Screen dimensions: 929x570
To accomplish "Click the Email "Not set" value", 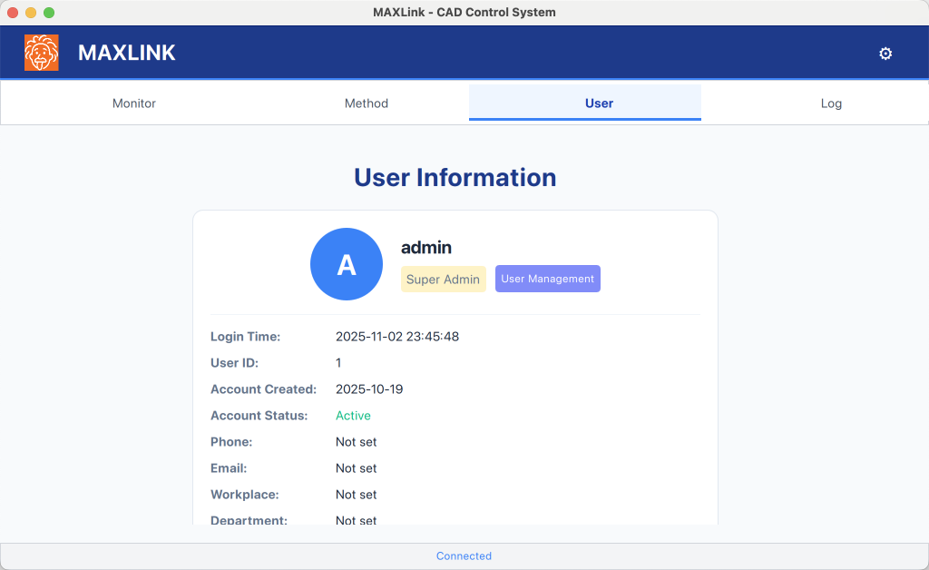I will click(x=356, y=468).
